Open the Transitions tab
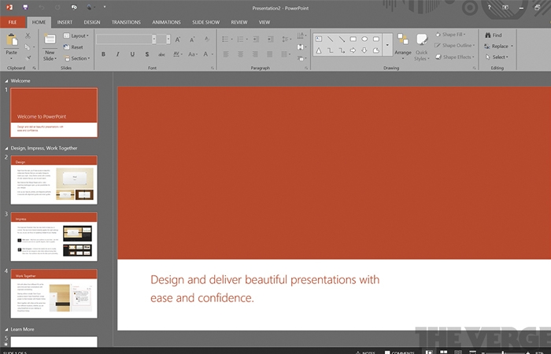 [126, 22]
